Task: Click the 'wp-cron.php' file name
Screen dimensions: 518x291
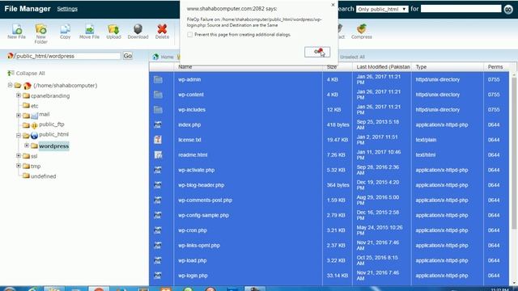Action: point(193,230)
